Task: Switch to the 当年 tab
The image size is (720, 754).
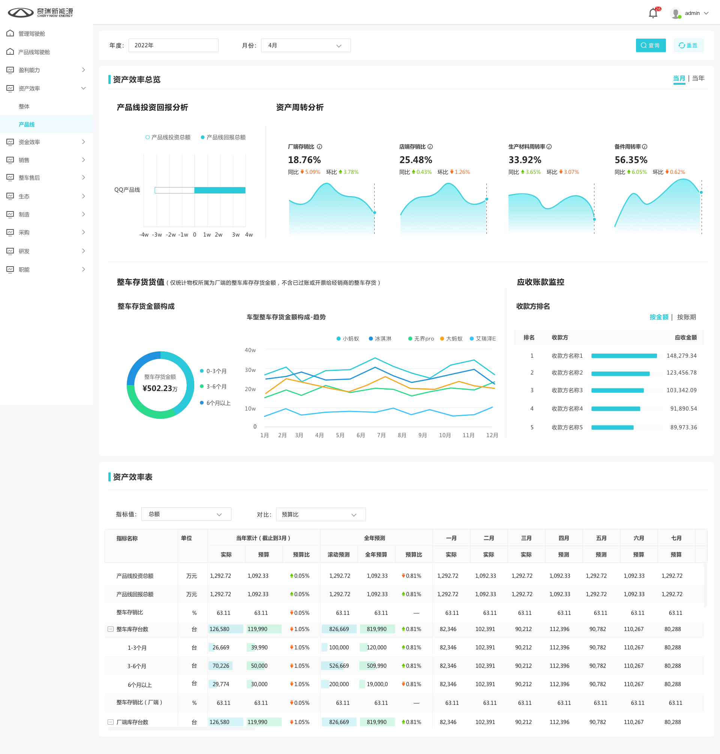Action: 698,78
